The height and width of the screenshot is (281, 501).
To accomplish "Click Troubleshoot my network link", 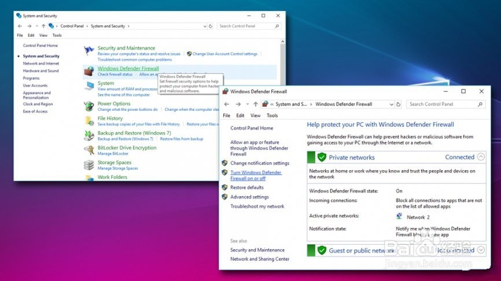I will tap(257, 207).
